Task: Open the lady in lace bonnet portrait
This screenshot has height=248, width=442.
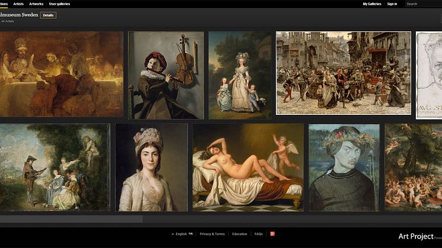Action: click(x=152, y=168)
